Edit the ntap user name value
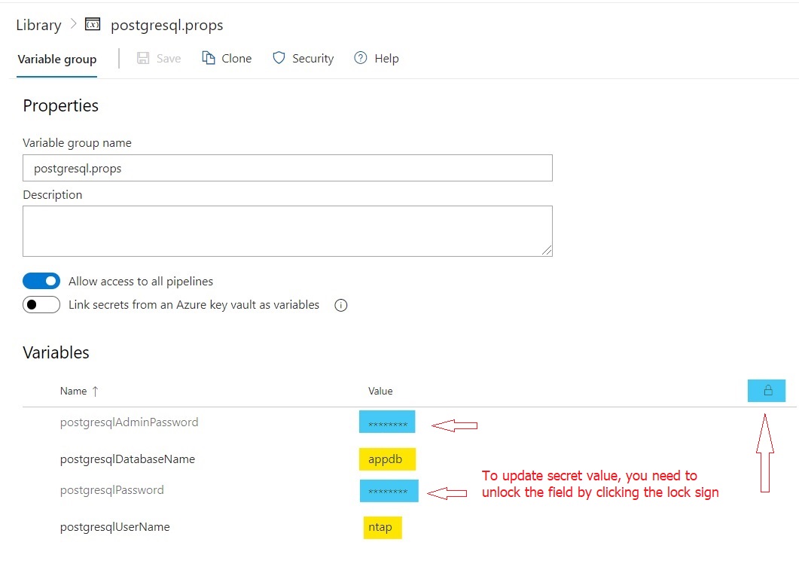The width and height of the screenshot is (799, 573). 382,527
